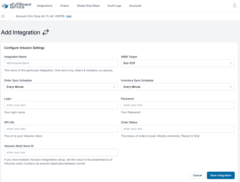Go to the Orders menu

point(65,6)
